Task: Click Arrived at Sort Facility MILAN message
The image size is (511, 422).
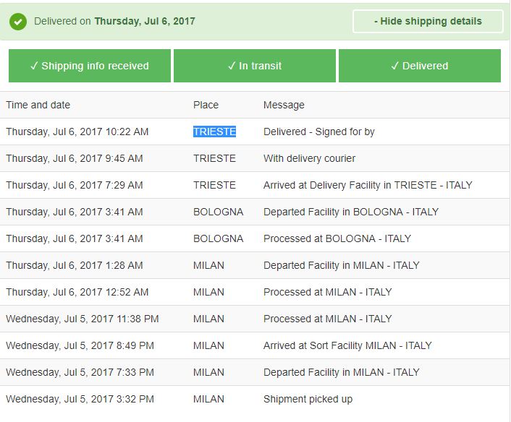Action: [347, 345]
